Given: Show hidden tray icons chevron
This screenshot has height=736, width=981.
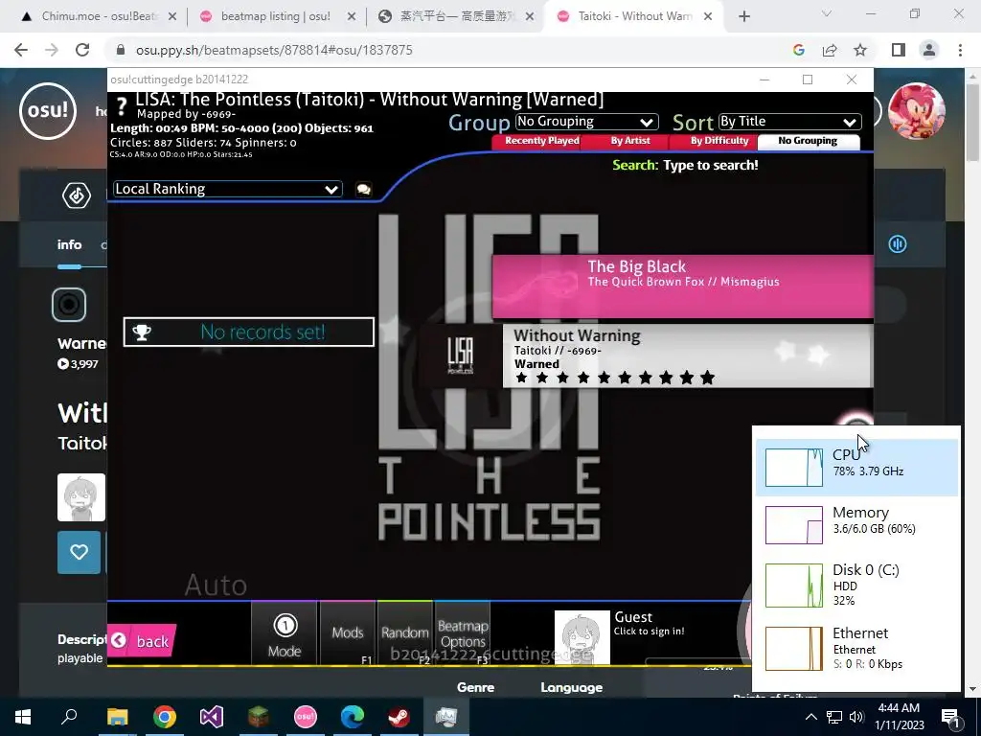Looking at the screenshot, I should (810, 717).
